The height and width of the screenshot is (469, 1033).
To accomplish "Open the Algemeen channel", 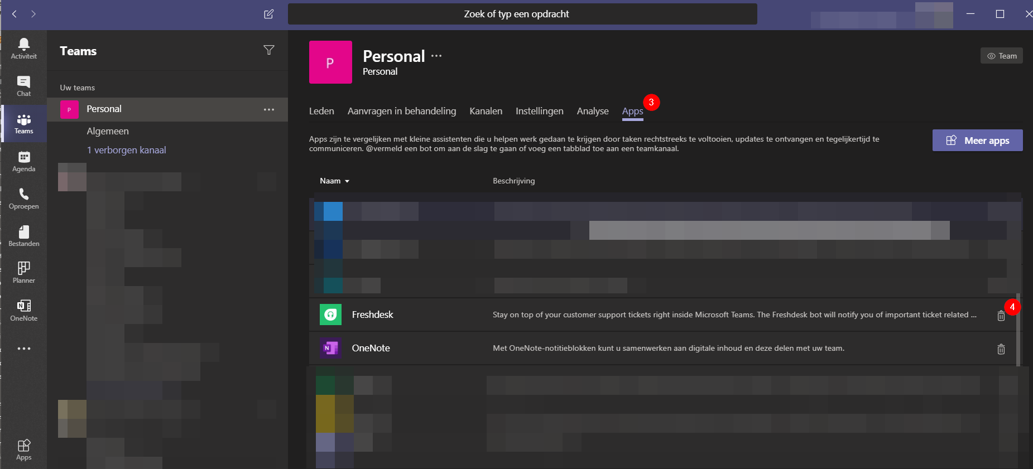I will coord(108,131).
